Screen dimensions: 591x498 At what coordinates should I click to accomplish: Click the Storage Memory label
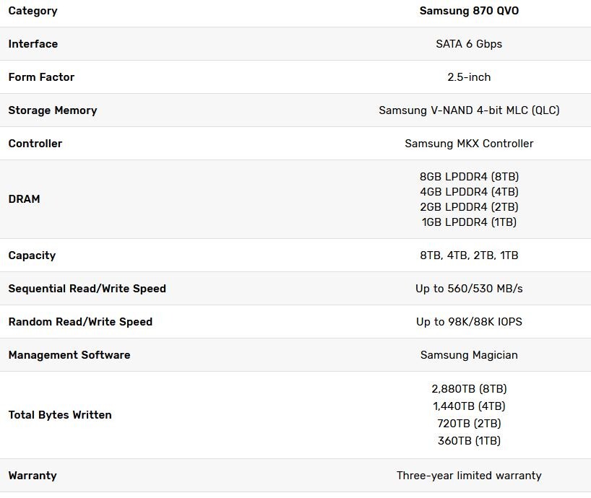(x=53, y=110)
